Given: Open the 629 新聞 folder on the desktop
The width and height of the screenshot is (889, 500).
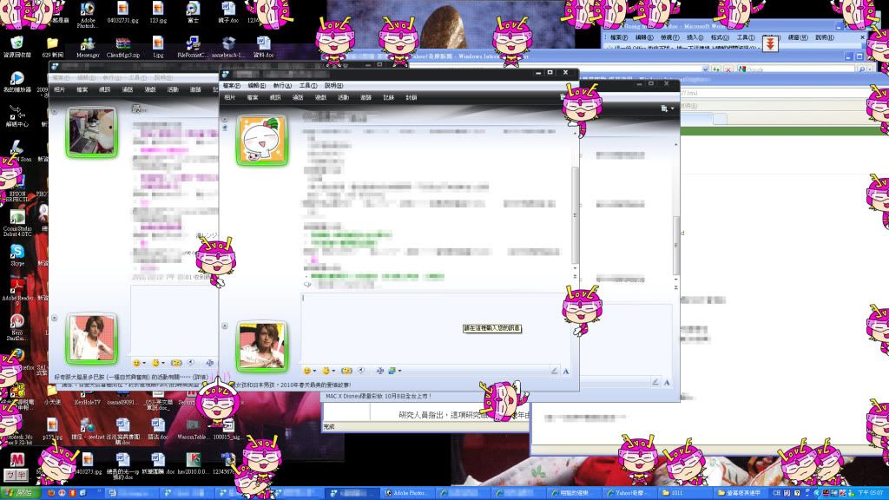Looking at the screenshot, I should click(x=52, y=47).
